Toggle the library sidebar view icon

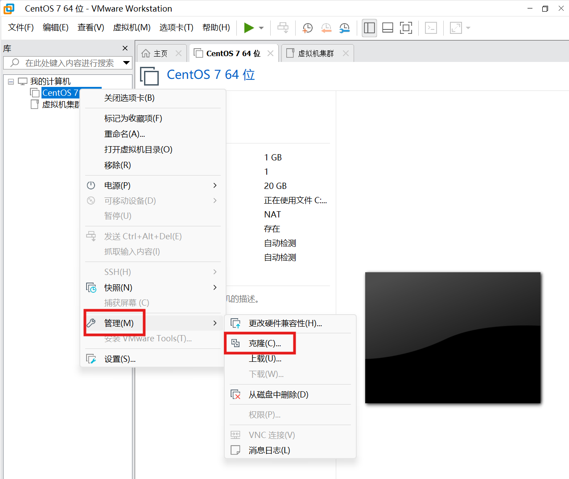coord(369,28)
